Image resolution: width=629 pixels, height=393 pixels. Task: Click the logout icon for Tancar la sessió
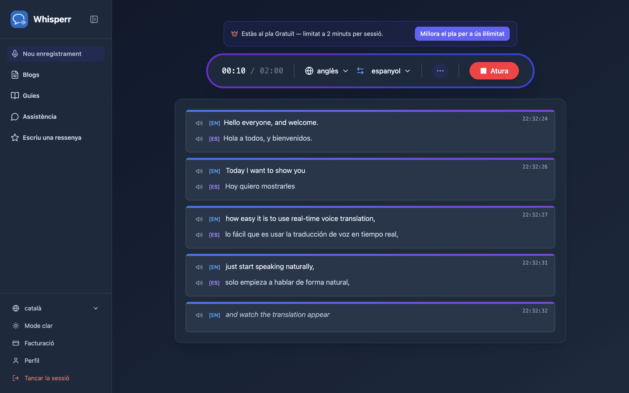(x=16, y=378)
